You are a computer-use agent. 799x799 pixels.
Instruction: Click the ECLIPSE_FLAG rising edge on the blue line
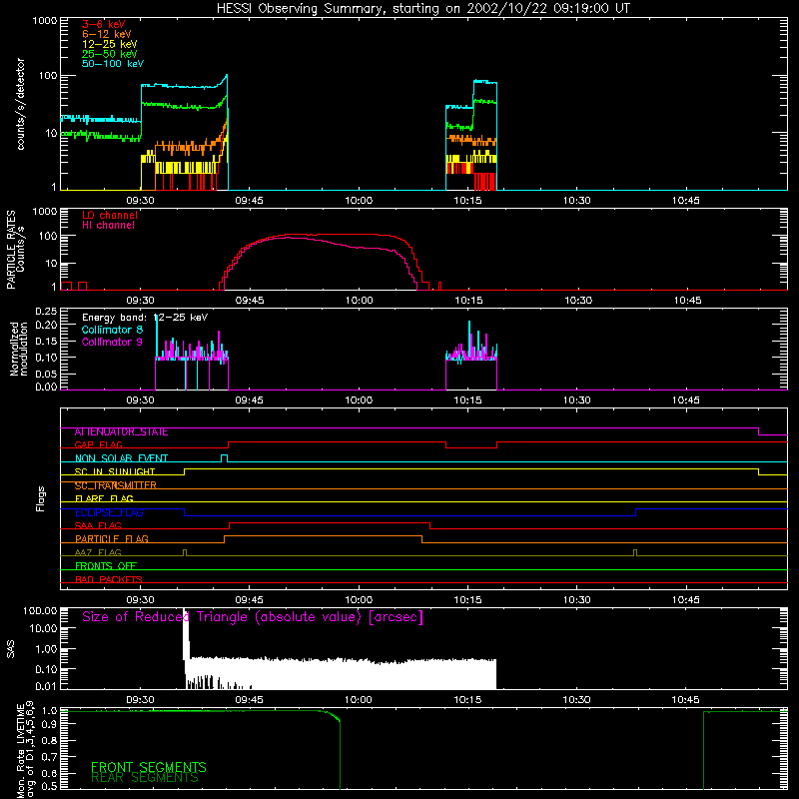pos(636,512)
